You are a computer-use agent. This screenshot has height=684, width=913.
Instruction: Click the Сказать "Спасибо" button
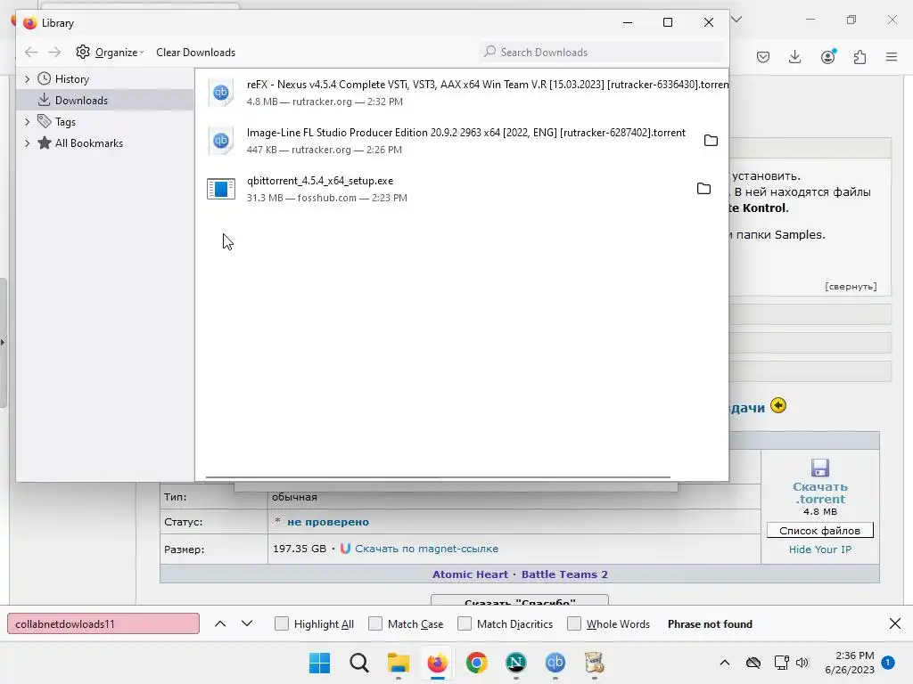(520, 600)
